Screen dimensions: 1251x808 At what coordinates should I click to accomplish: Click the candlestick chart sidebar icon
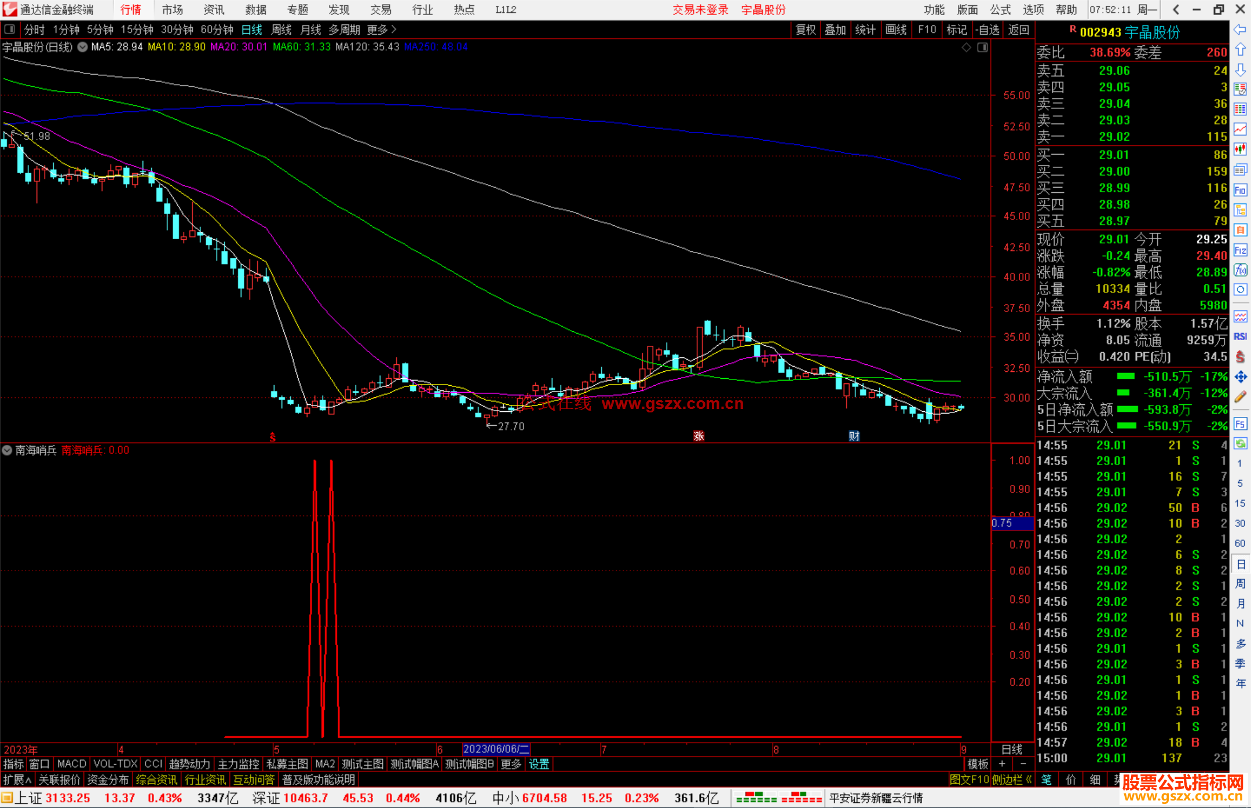pyautogui.click(x=1240, y=149)
